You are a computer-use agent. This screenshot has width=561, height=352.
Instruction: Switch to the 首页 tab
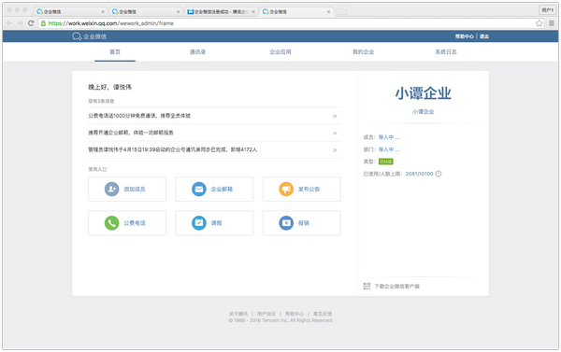pyautogui.click(x=115, y=52)
